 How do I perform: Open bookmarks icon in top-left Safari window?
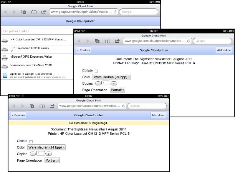coord(34,12)
